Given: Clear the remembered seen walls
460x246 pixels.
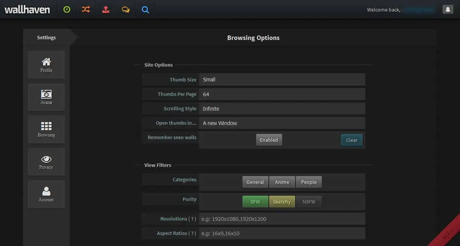Looking at the screenshot, I should [352, 140].
